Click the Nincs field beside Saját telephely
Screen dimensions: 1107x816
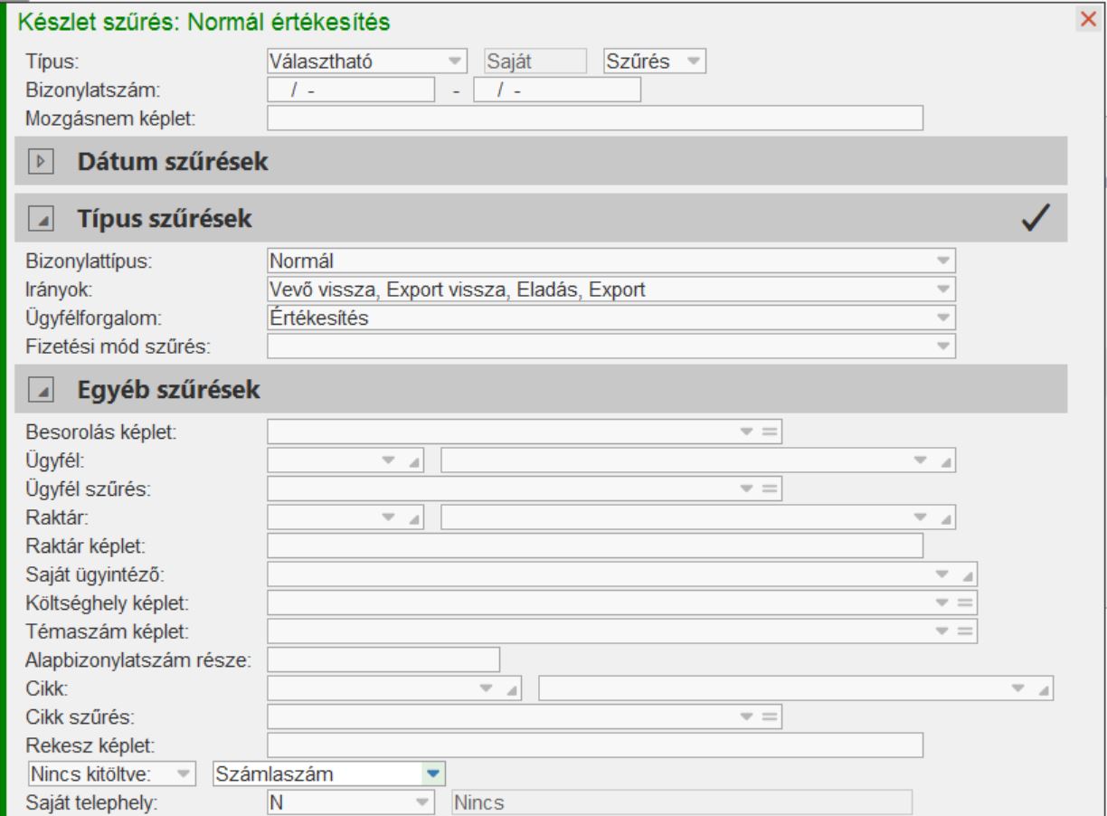(x=681, y=802)
